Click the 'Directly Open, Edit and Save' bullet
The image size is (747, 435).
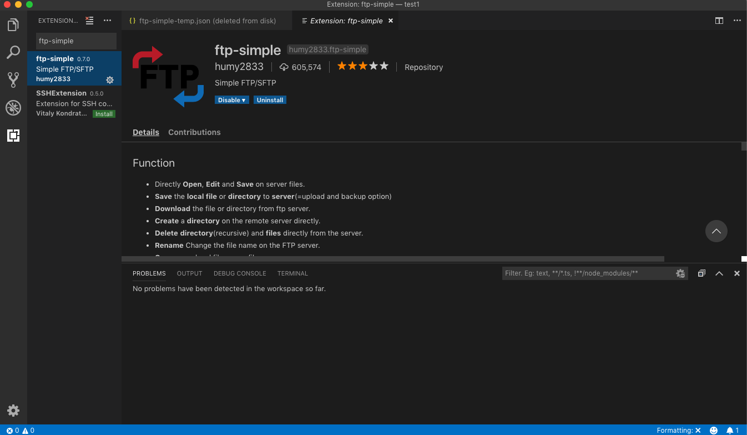pos(230,184)
